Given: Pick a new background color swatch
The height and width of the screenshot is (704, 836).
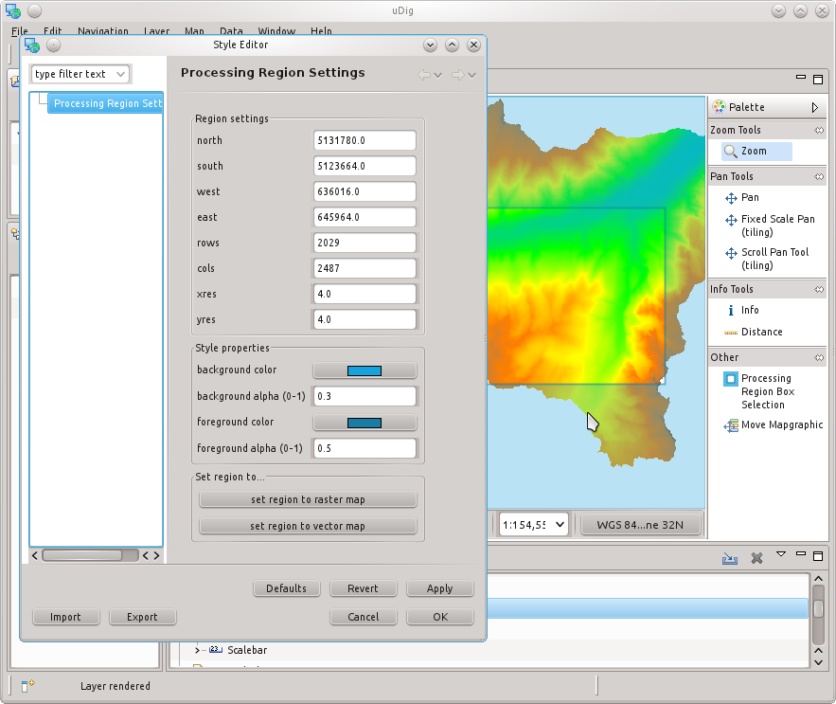Looking at the screenshot, I should coord(365,370).
